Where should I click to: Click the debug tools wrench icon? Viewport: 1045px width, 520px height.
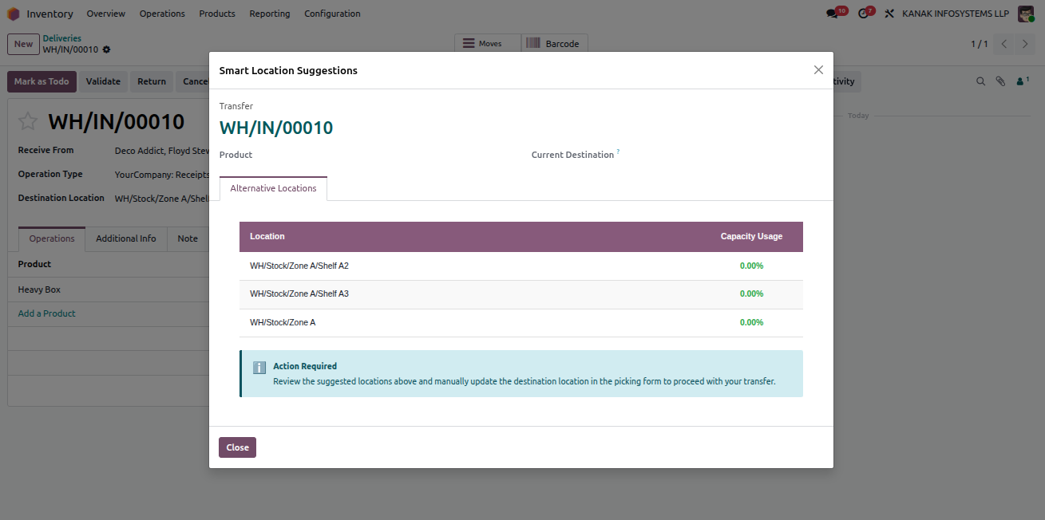click(x=889, y=14)
